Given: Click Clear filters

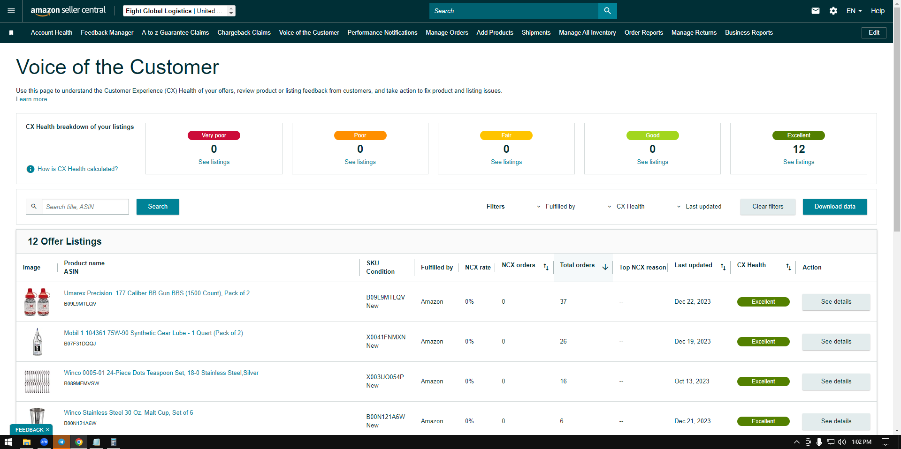Looking at the screenshot, I should (768, 207).
